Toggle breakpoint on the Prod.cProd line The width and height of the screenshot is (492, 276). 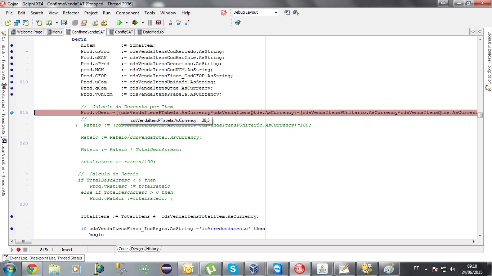tap(12, 51)
